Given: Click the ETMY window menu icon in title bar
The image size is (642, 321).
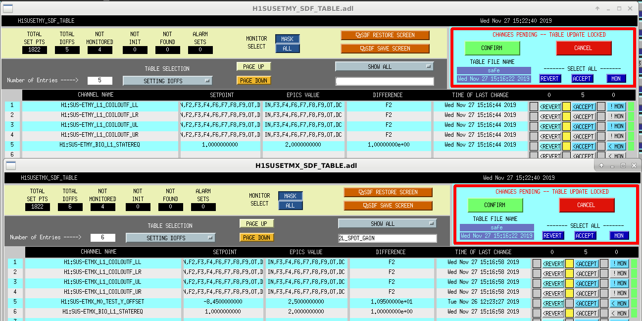Looking at the screenshot, I should click(8, 8).
